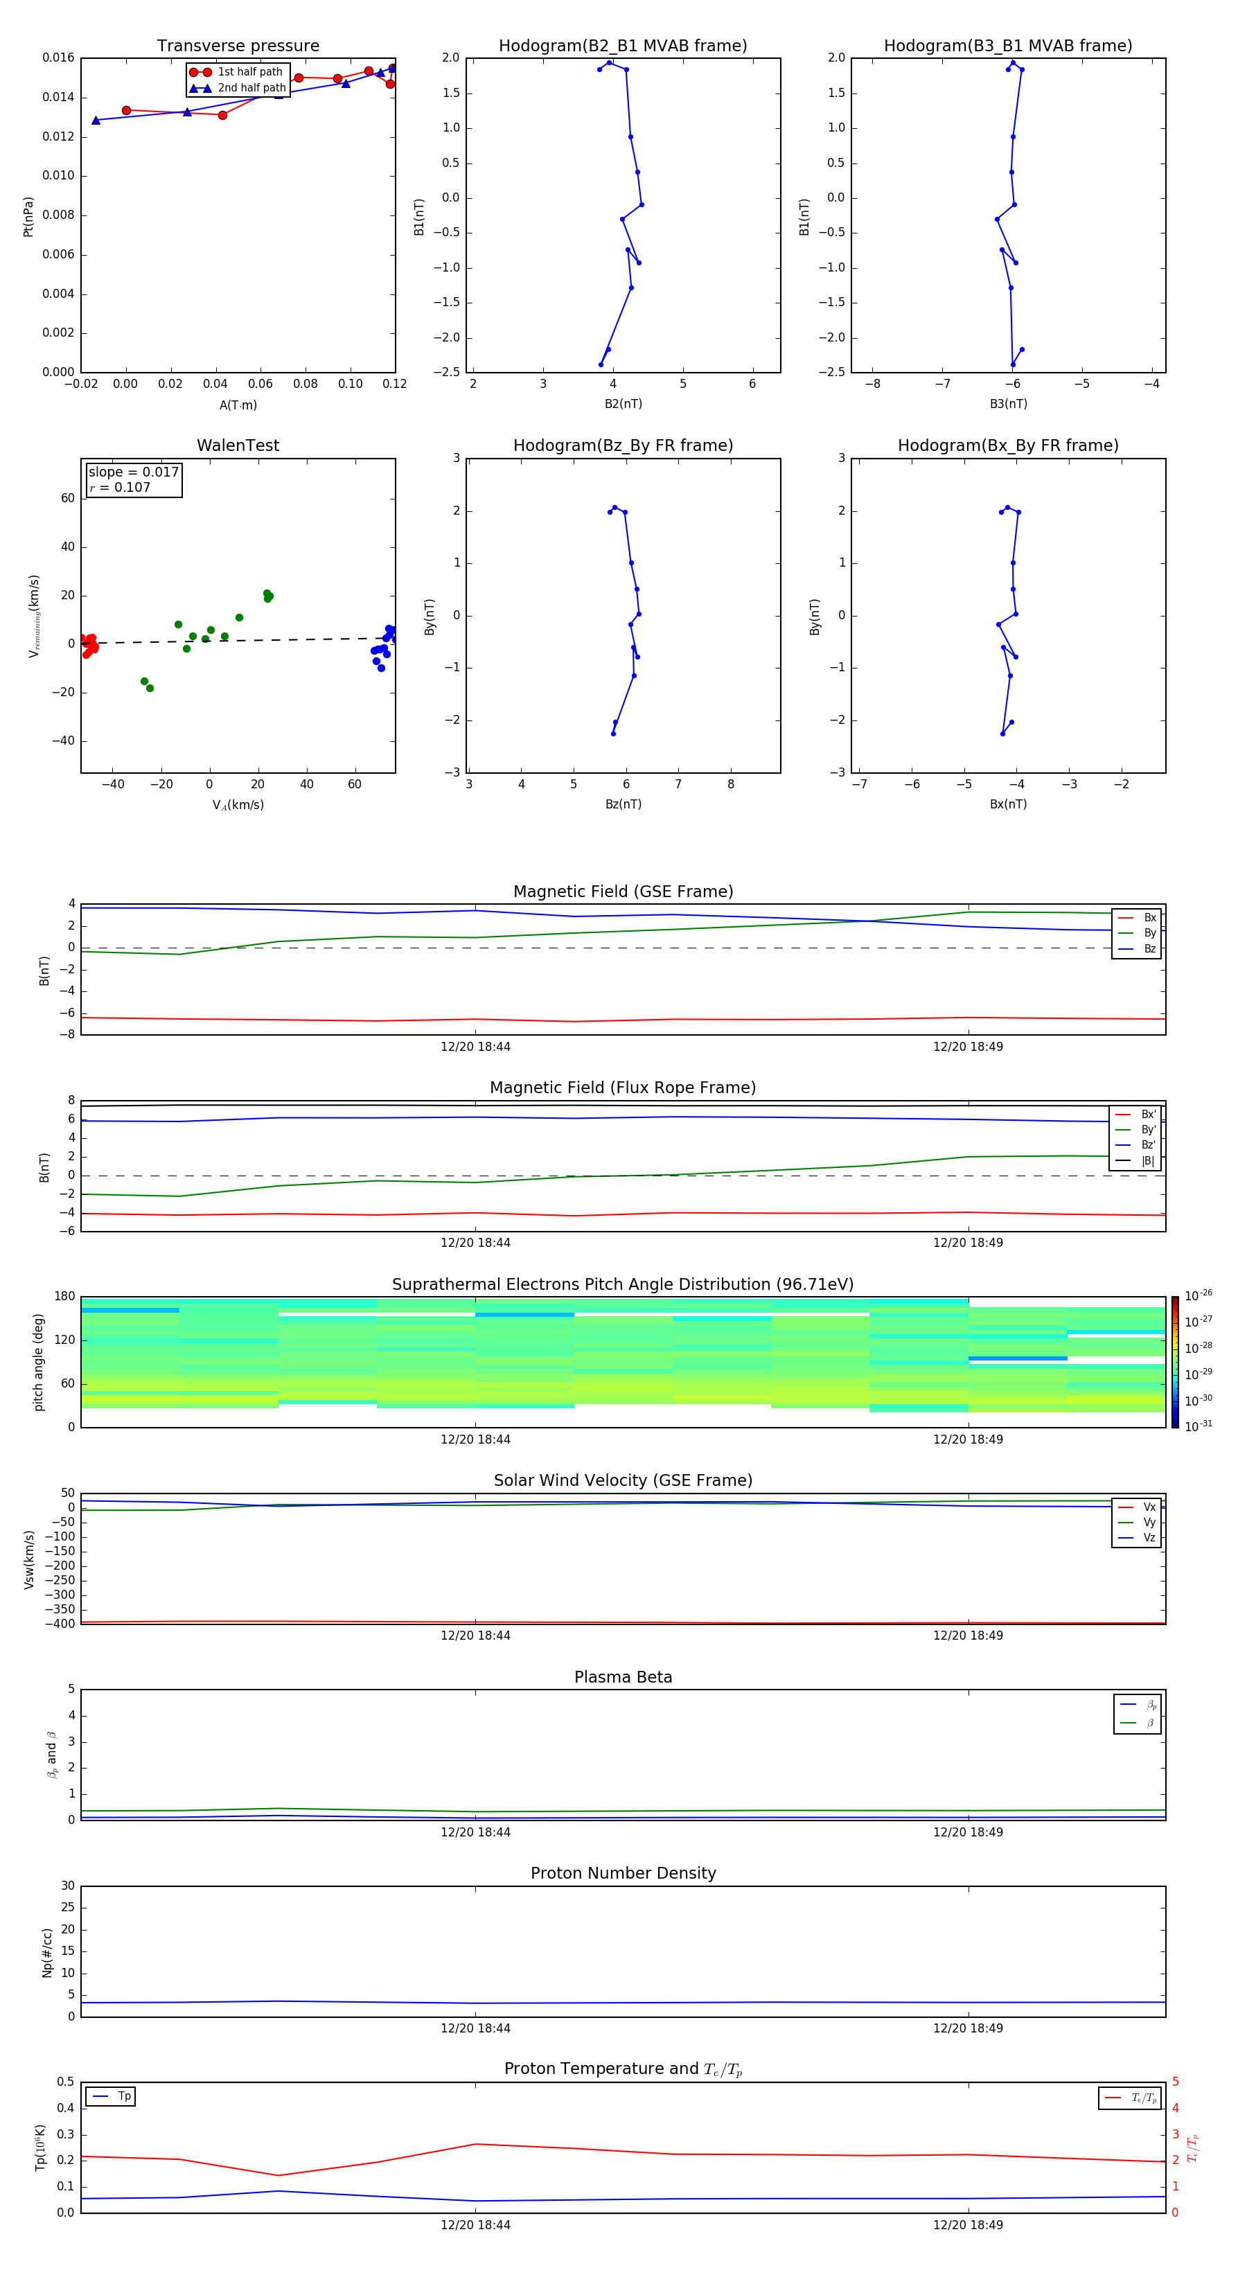This screenshot has width=1247, height=2286.
Task: Click the 'slope = 0.017' annotation
Action: 134,472
